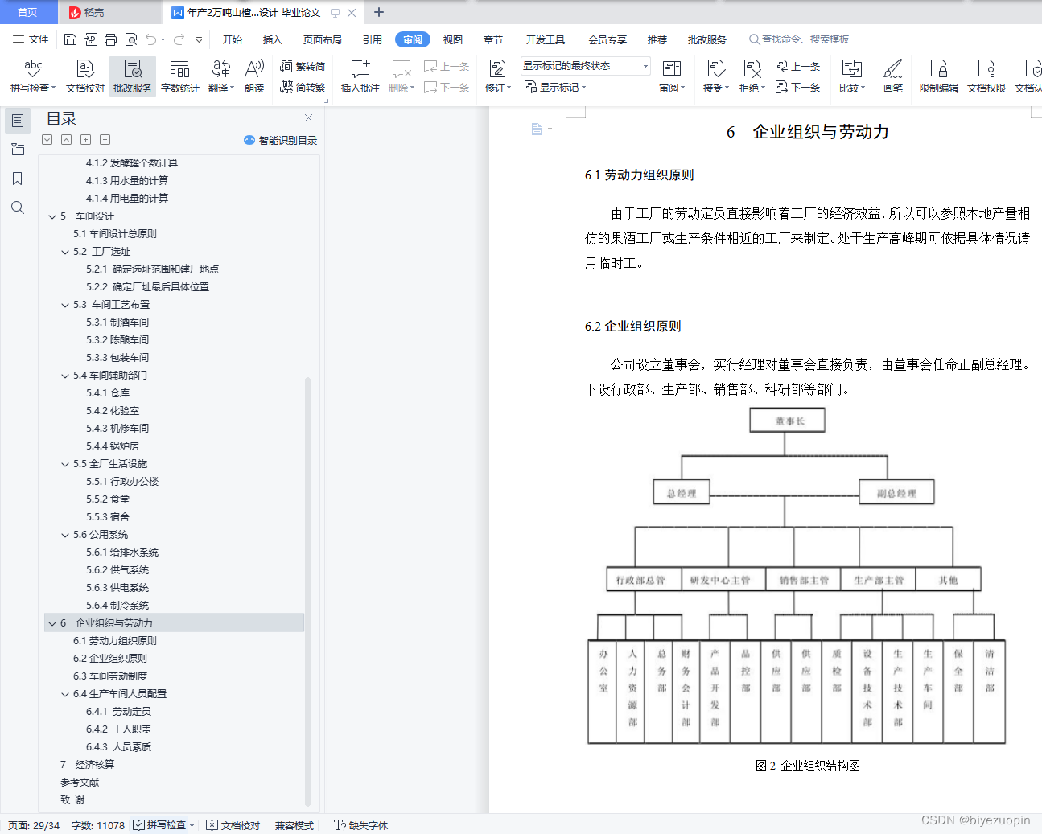Reject the tracked change
The image size is (1042, 834).
point(752,76)
